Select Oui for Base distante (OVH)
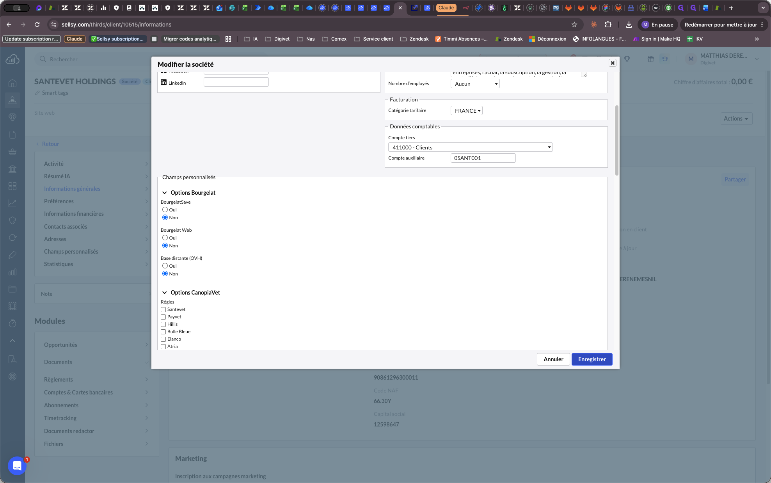This screenshot has width=771, height=483. tap(165, 266)
